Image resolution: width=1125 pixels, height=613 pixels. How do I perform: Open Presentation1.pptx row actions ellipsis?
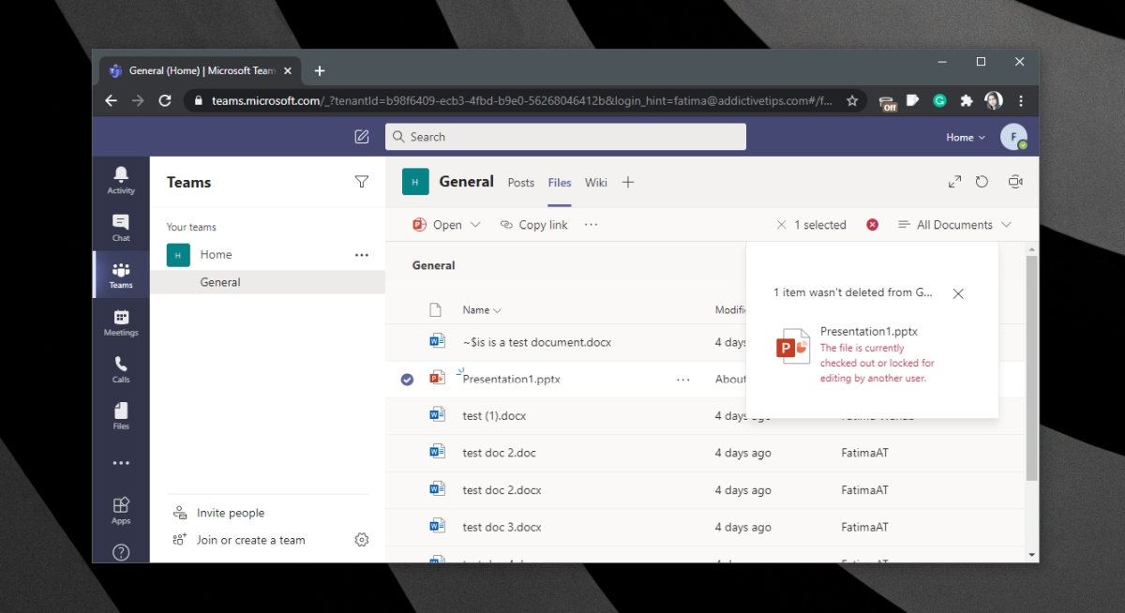click(683, 380)
